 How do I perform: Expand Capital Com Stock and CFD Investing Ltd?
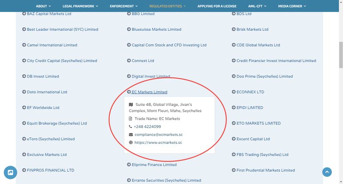click(169, 45)
